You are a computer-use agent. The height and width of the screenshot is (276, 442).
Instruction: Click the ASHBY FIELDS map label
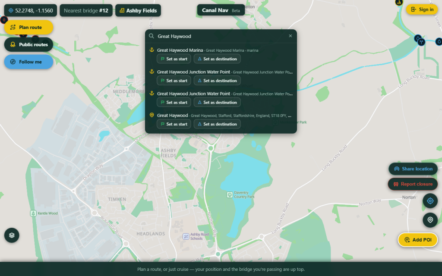(168, 153)
